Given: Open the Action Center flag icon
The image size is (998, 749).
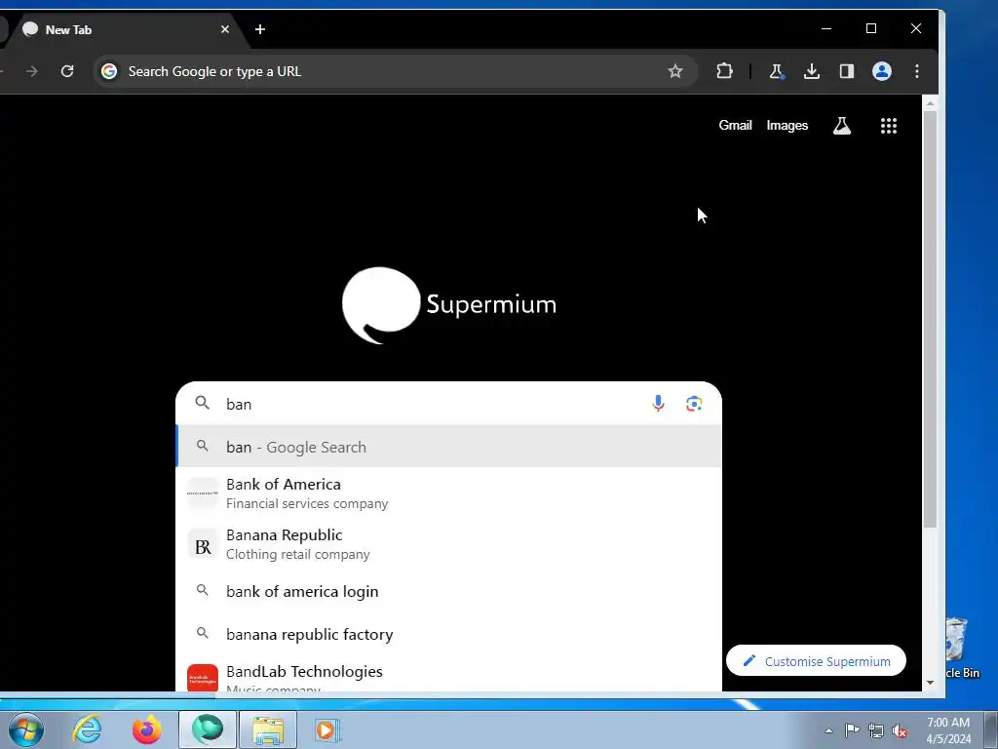Looking at the screenshot, I should 852,730.
